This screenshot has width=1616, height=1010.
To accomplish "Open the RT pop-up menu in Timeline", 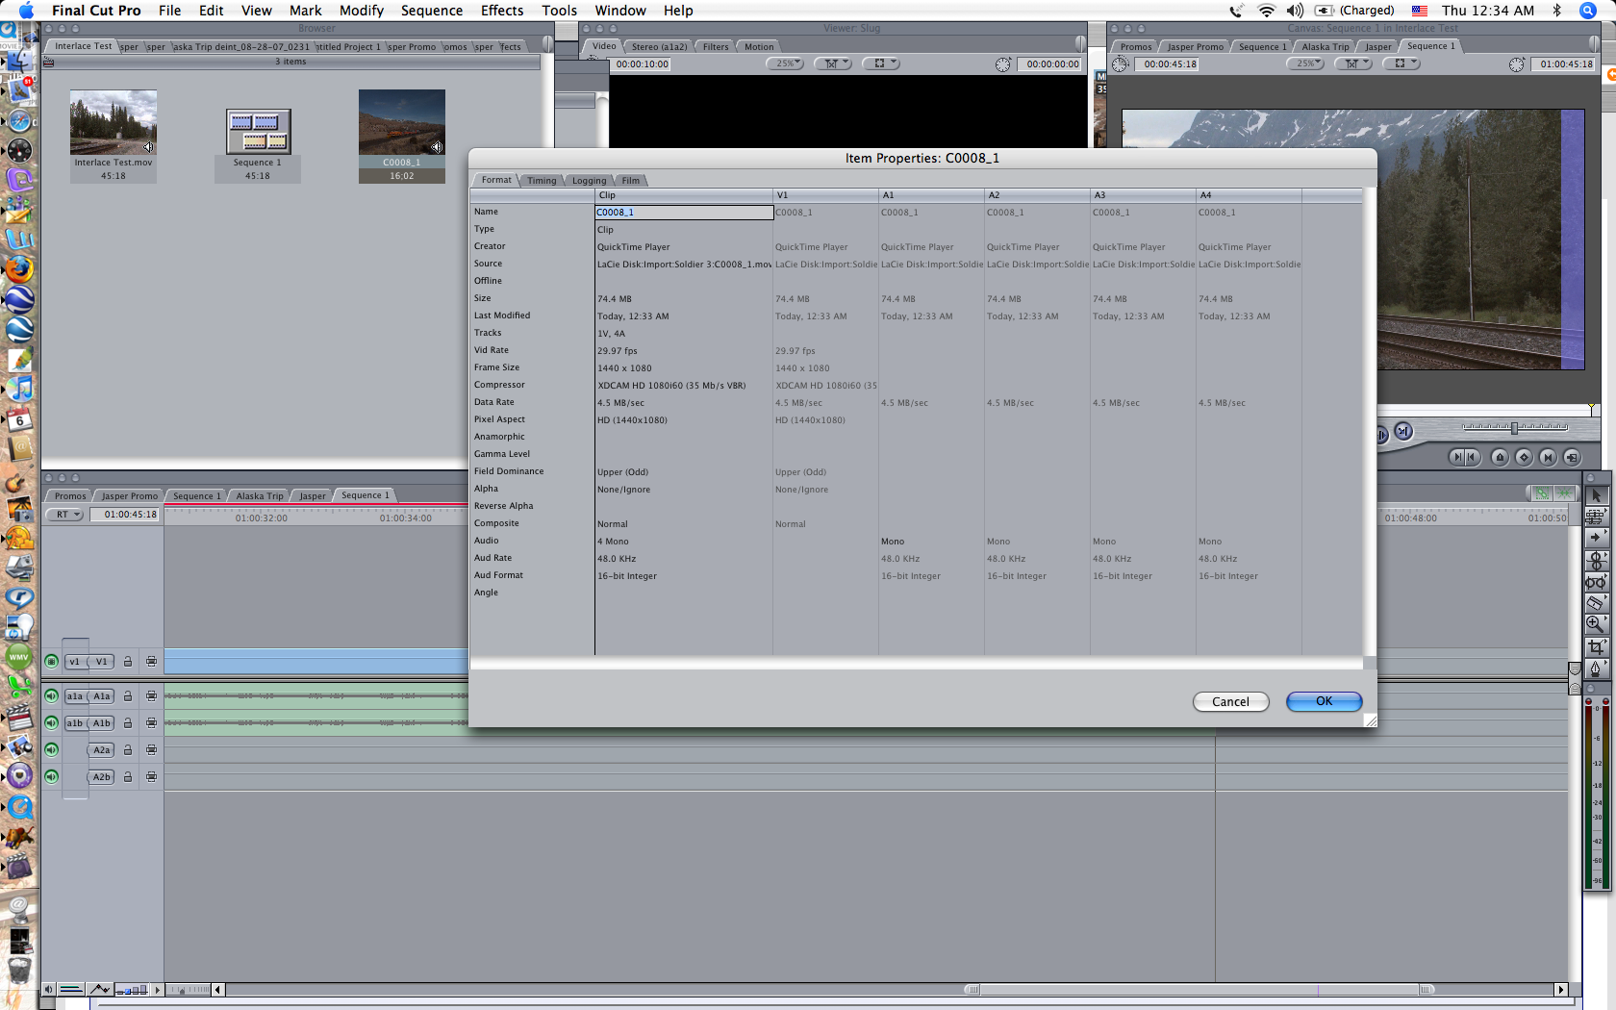I will tap(64, 515).
